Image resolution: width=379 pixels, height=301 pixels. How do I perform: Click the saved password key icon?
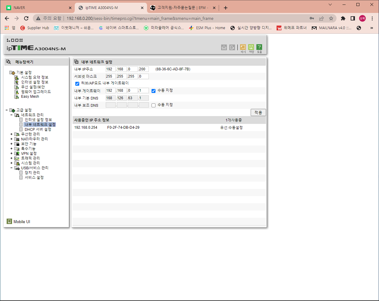[312, 18]
